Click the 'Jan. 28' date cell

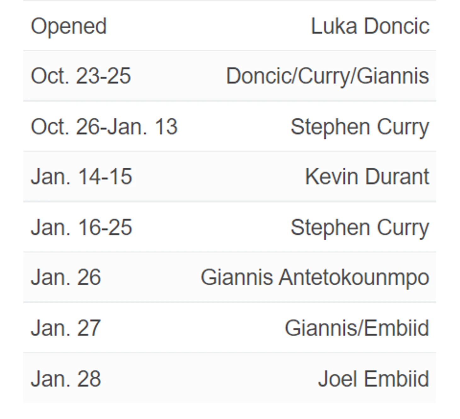[x=66, y=379]
